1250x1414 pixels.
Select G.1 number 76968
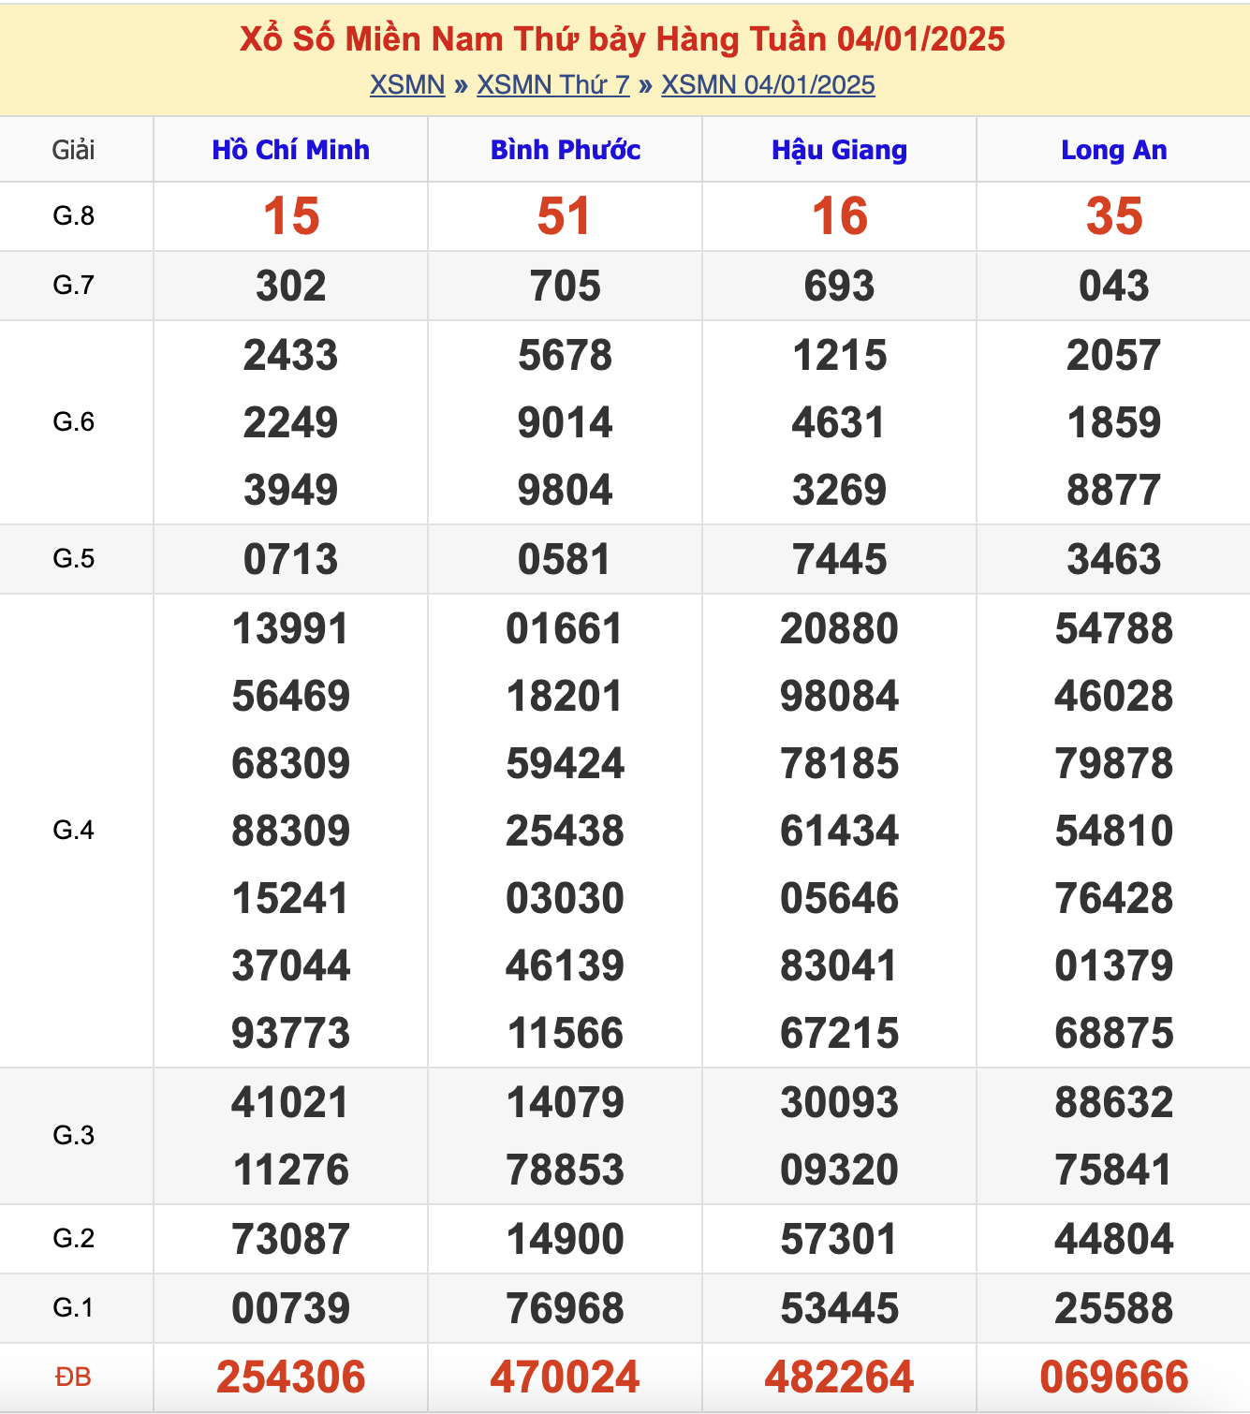566,1308
